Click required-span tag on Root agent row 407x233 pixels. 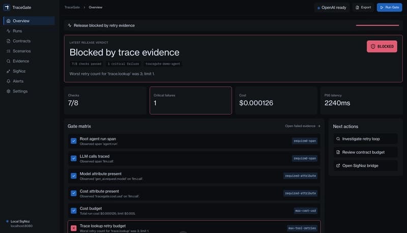304,141
